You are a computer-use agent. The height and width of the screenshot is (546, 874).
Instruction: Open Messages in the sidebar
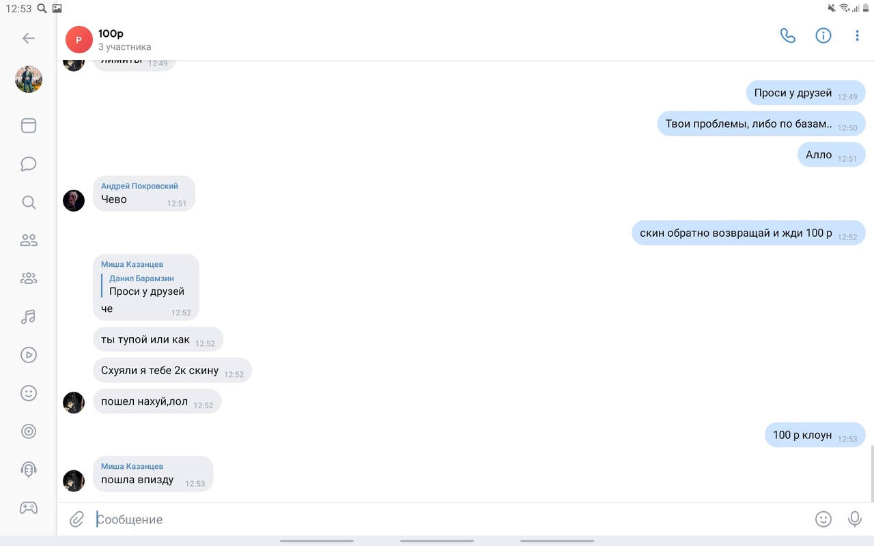coord(29,164)
